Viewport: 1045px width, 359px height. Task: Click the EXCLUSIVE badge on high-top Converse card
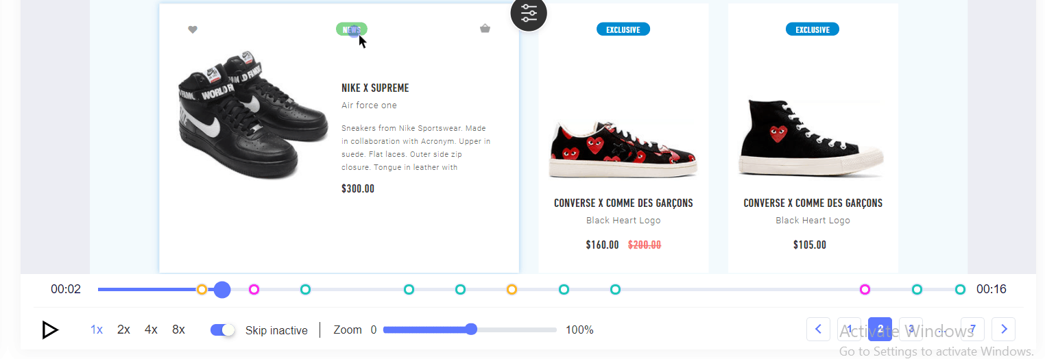click(813, 29)
